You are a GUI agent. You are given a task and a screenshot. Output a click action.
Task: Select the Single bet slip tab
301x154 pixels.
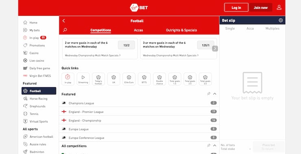point(230,28)
